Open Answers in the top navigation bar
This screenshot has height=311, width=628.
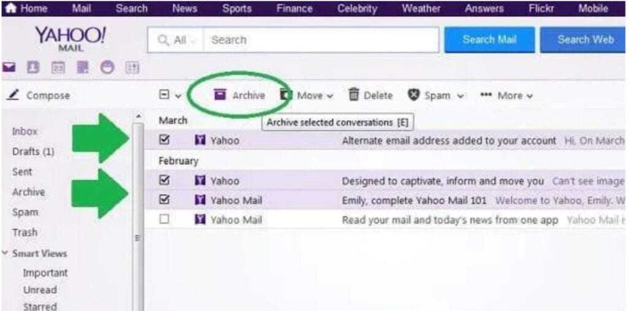(x=483, y=9)
